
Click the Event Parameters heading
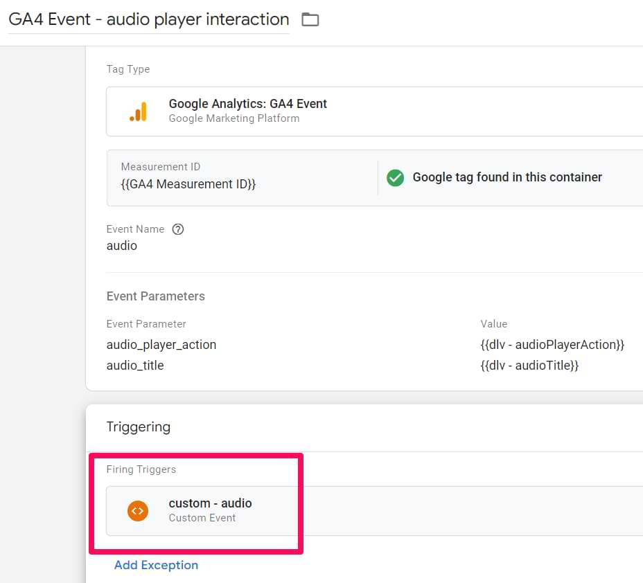coord(156,296)
